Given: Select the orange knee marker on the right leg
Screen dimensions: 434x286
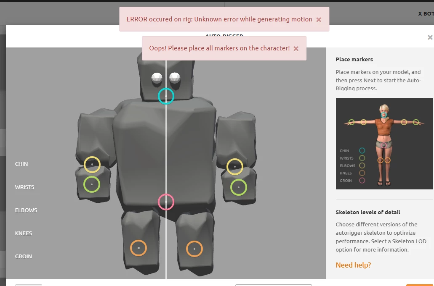Looking at the screenshot, I should 194,249.
